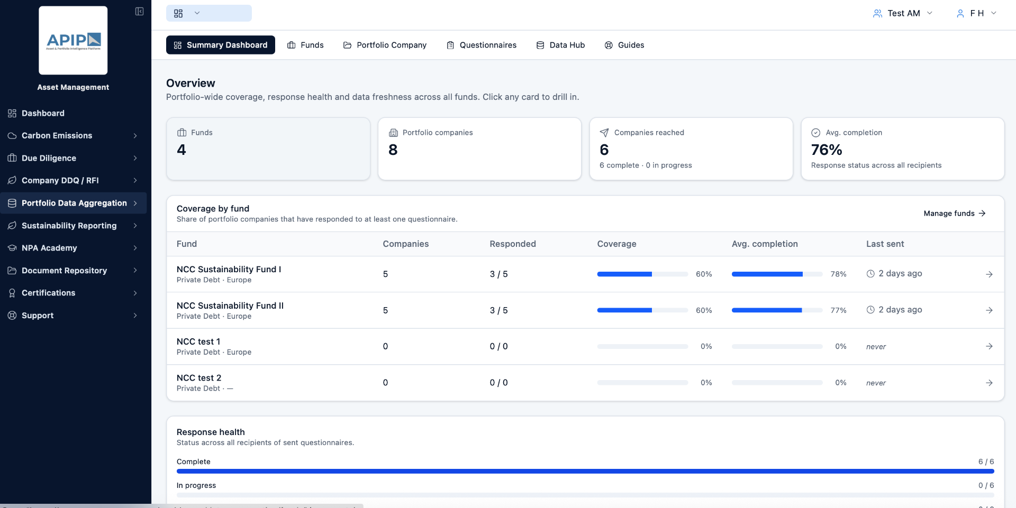Expand the Document Repository chevron
1016x508 pixels.
[135, 271]
